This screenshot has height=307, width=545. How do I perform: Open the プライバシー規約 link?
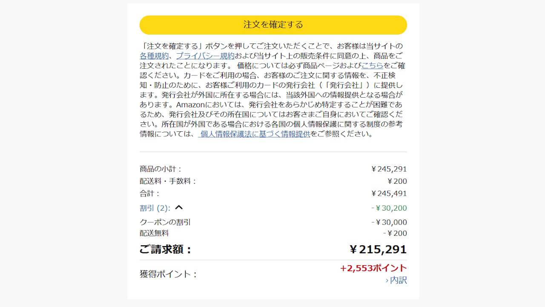[x=205, y=56]
